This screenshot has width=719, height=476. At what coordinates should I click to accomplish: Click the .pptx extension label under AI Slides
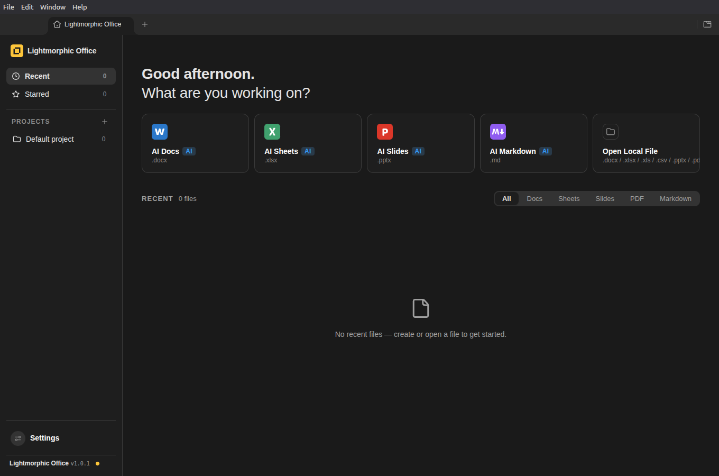(384, 160)
